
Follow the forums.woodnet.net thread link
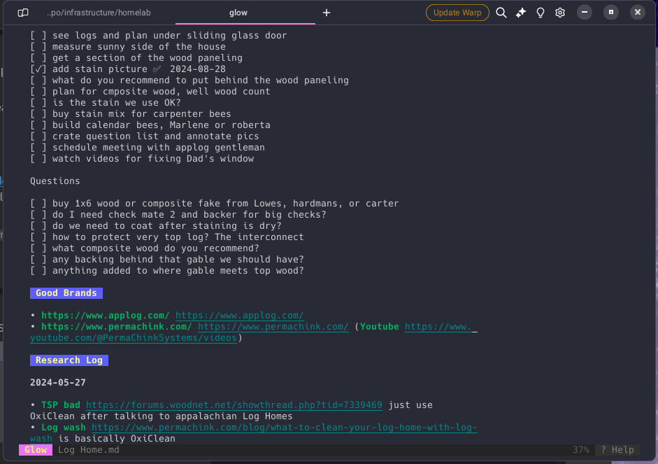[x=234, y=405]
